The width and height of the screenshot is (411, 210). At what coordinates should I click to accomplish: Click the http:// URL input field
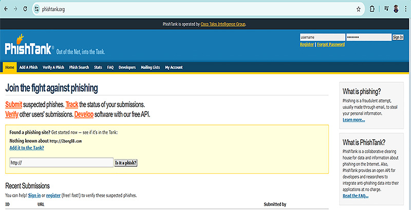[61, 162]
